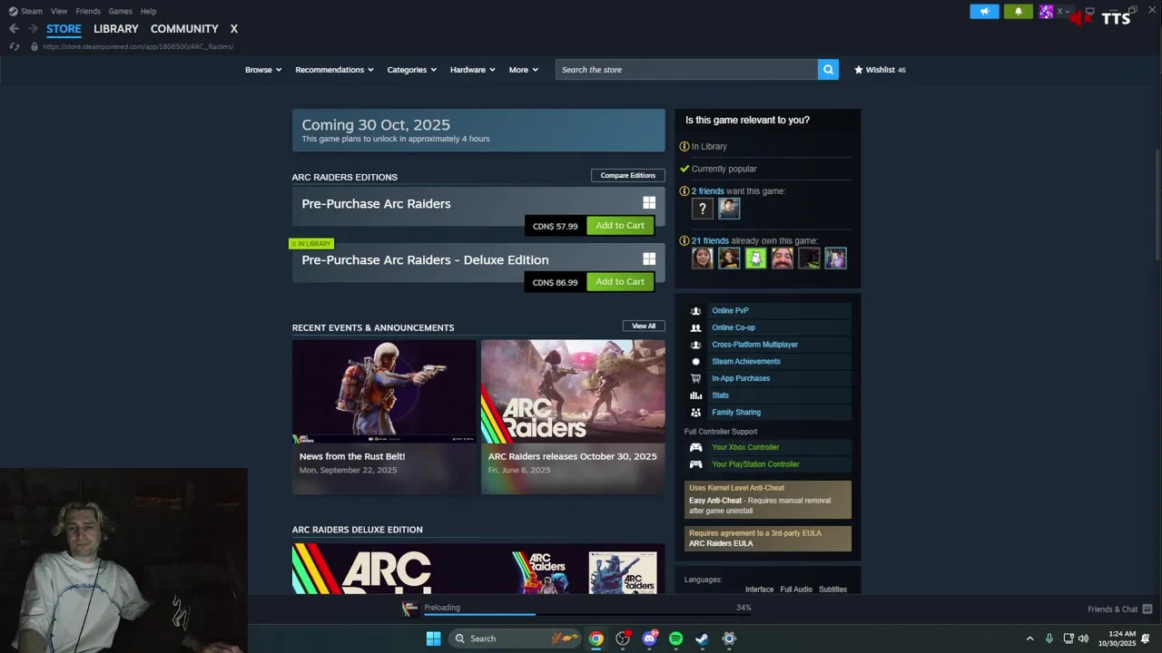Image resolution: width=1162 pixels, height=653 pixels.
Task: Open the green notifications bell
Action: (x=1019, y=12)
